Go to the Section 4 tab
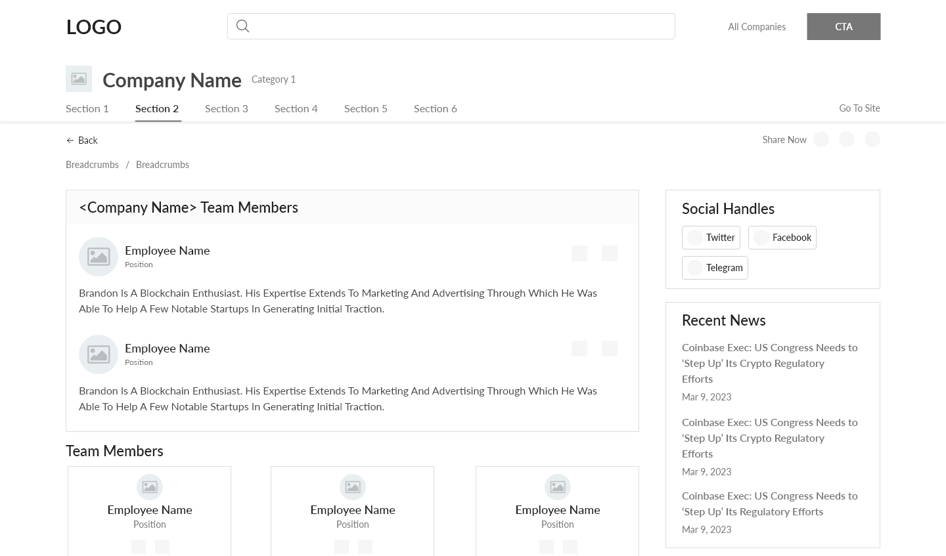 point(296,109)
